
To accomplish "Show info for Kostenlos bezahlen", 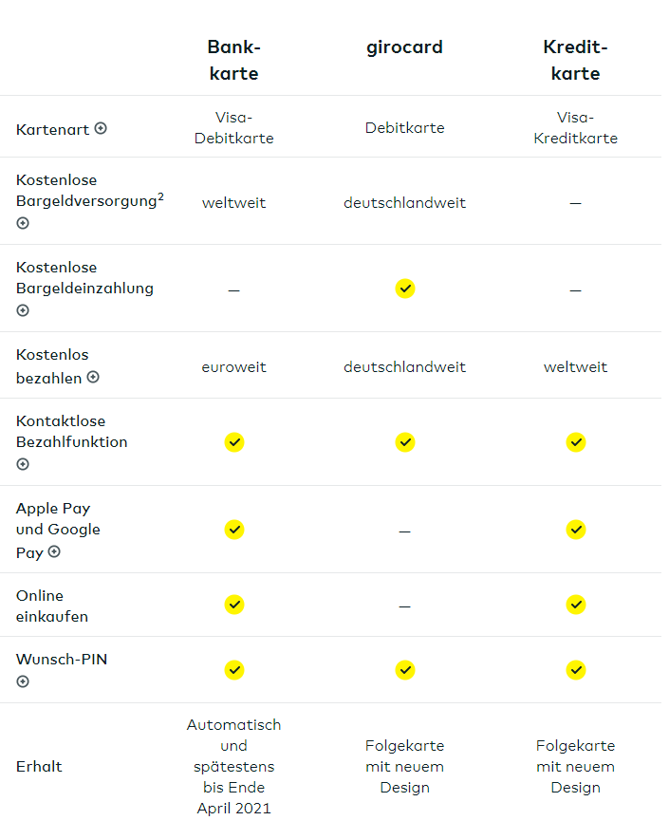I will tap(93, 377).
